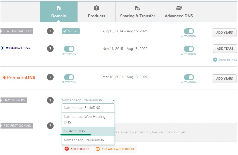Click the help icon beside WithheldforPrivacy
The image size is (238, 155).
coord(50,49)
